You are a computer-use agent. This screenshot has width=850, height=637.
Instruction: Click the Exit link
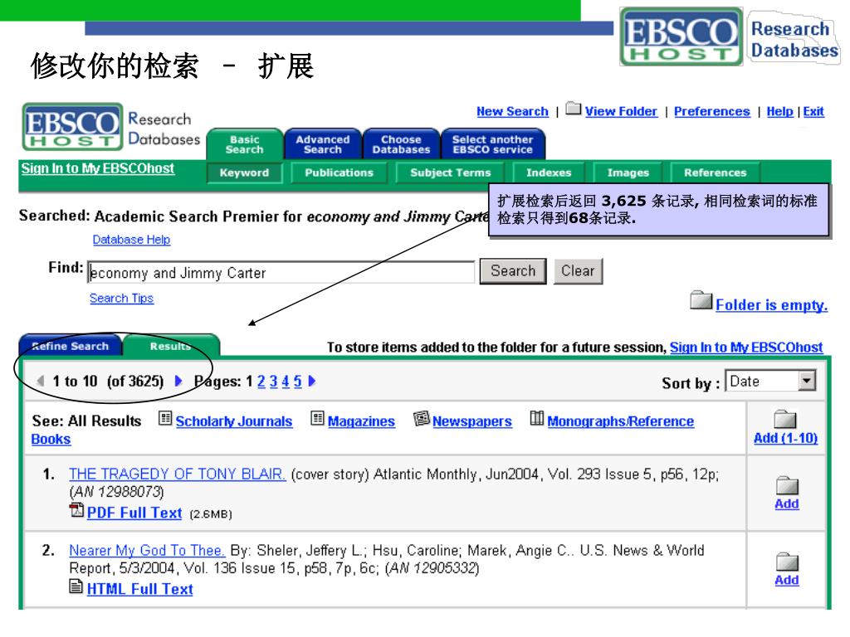tap(813, 112)
